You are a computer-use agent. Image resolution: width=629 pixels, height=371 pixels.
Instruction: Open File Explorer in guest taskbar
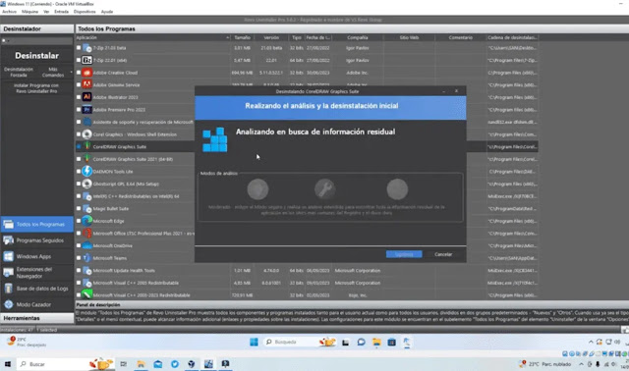[x=376, y=342]
